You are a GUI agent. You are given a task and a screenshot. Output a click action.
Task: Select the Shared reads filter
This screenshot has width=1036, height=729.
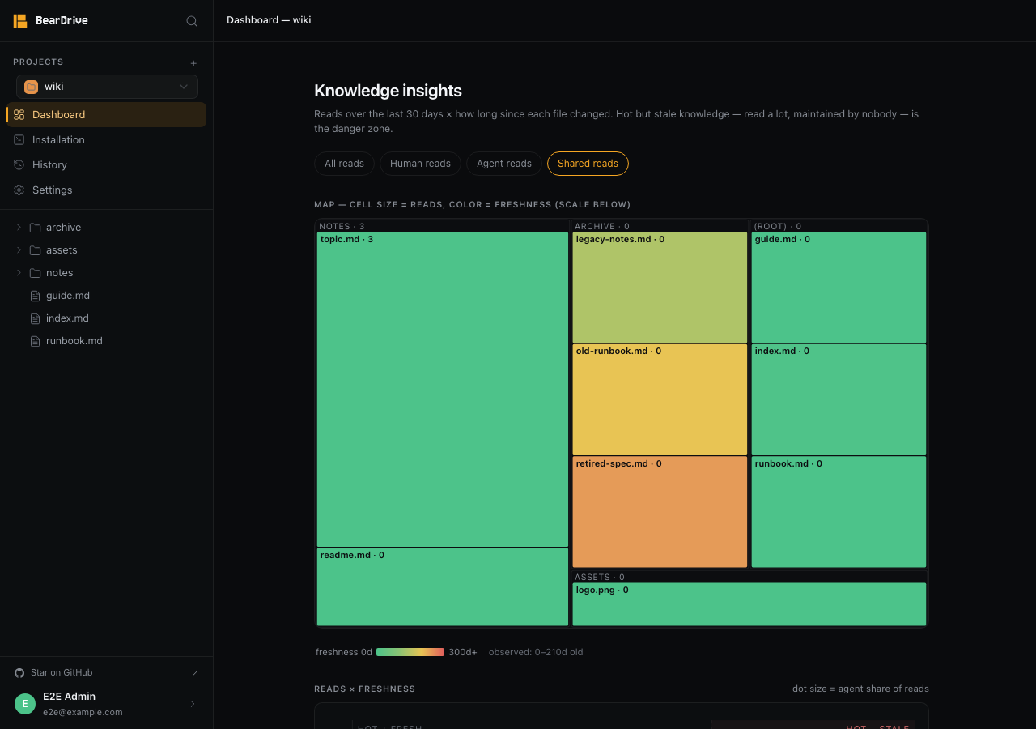click(x=588, y=164)
